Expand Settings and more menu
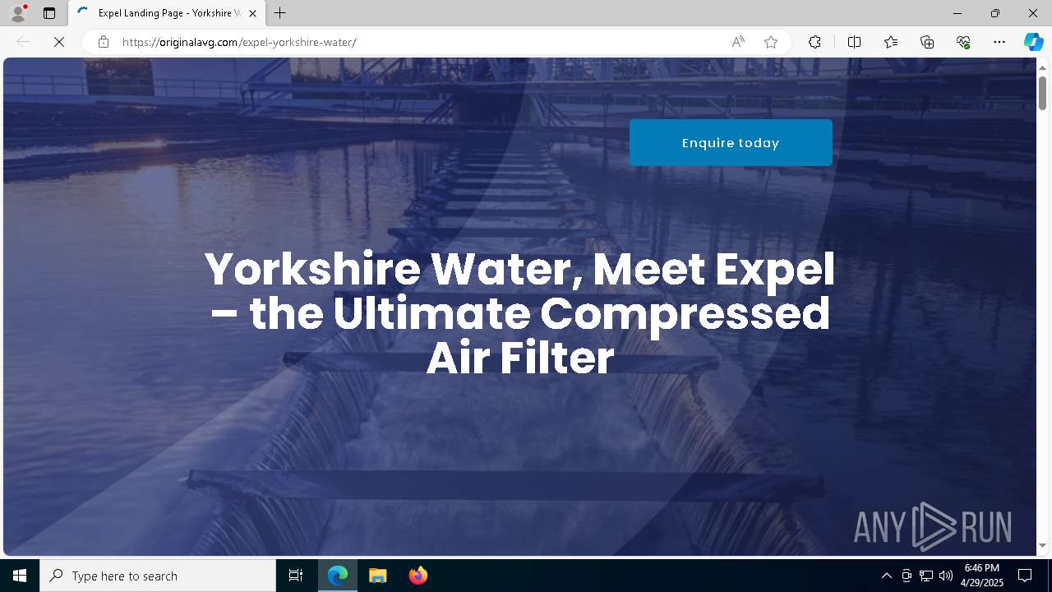 click(999, 42)
